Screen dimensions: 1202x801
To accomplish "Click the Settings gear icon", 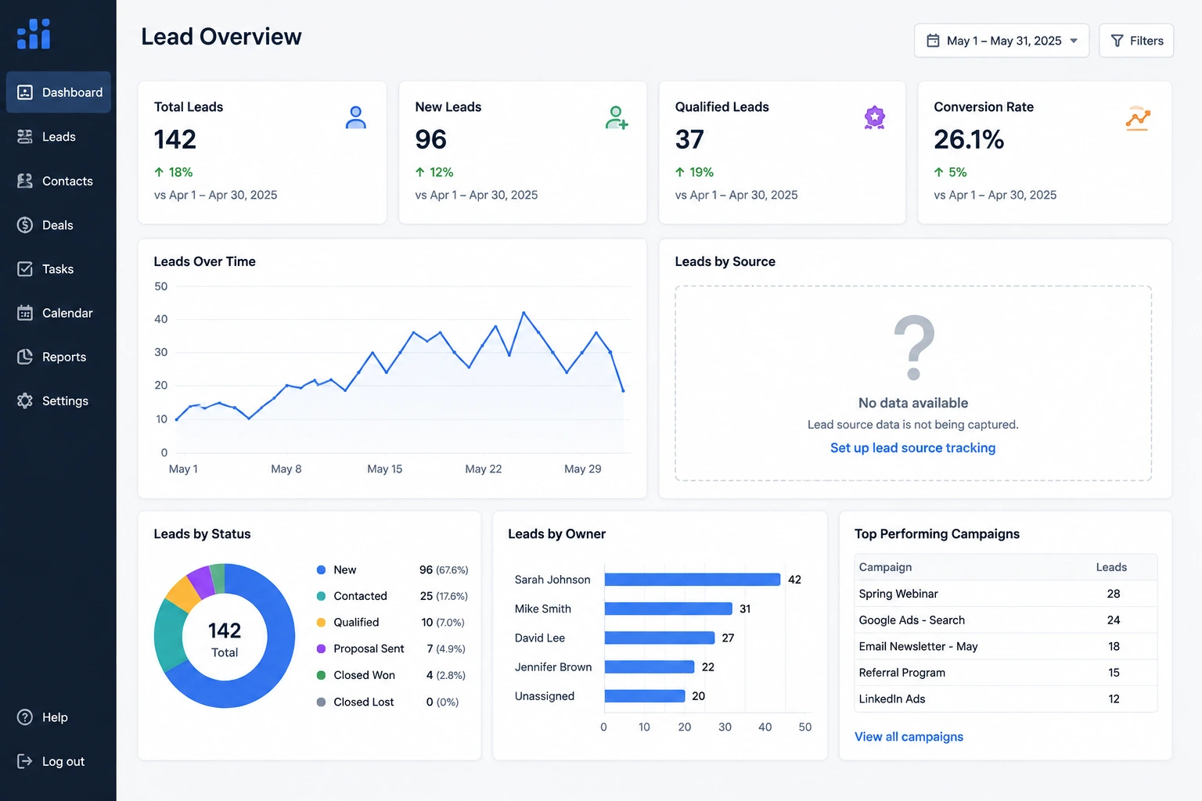I will pos(25,400).
